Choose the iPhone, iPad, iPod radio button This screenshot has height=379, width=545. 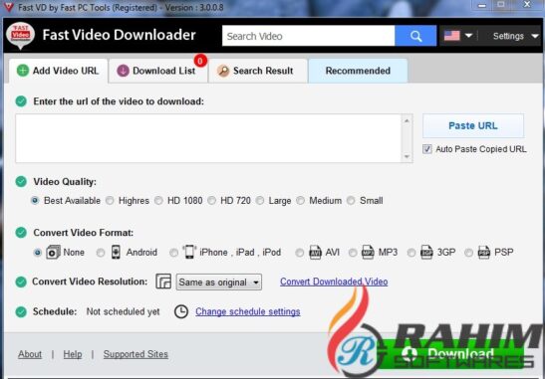(x=173, y=253)
